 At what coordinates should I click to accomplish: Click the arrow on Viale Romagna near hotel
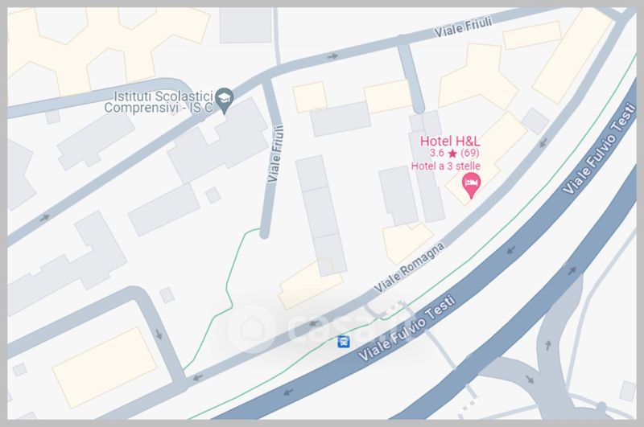click(x=543, y=143)
